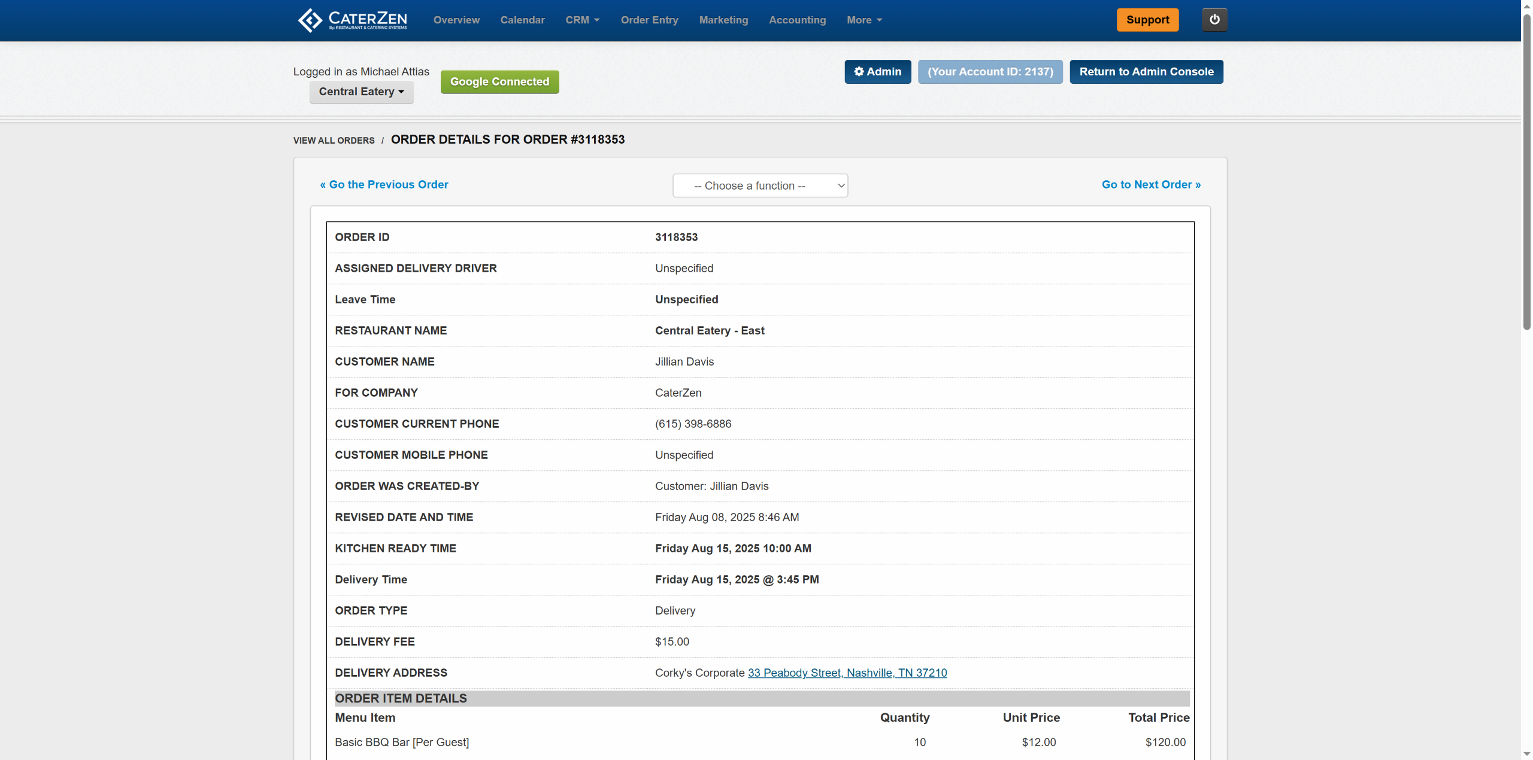This screenshot has width=1533, height=760.
Task: Go to the Overview tab
Action: (x=456, y=20)
